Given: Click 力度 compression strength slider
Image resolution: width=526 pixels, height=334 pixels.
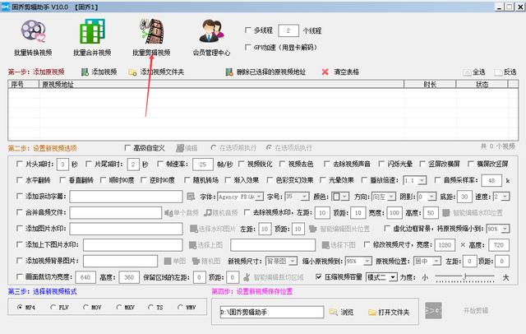Looking at the screenshot, I should click(x=464, y=277).
